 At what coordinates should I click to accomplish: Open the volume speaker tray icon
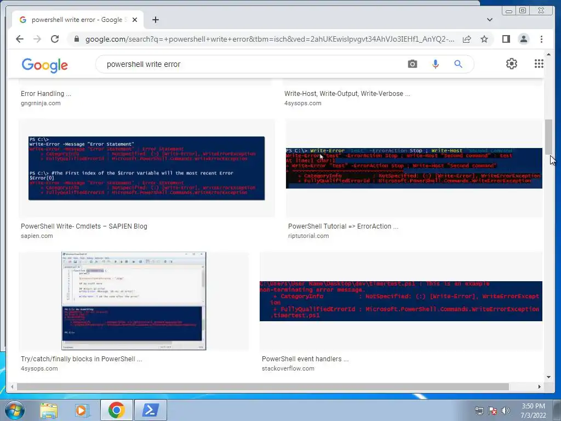[505, 411]
